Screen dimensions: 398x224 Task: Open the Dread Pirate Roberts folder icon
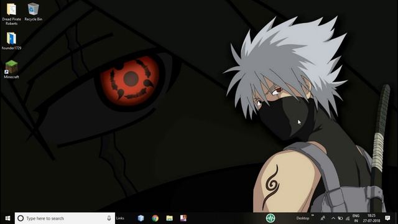(11, 10)
